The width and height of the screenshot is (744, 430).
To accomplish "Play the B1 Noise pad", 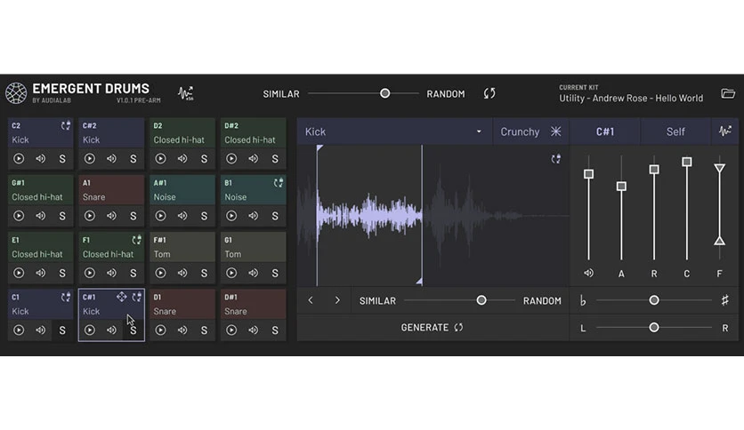I will tap(231, 216).
